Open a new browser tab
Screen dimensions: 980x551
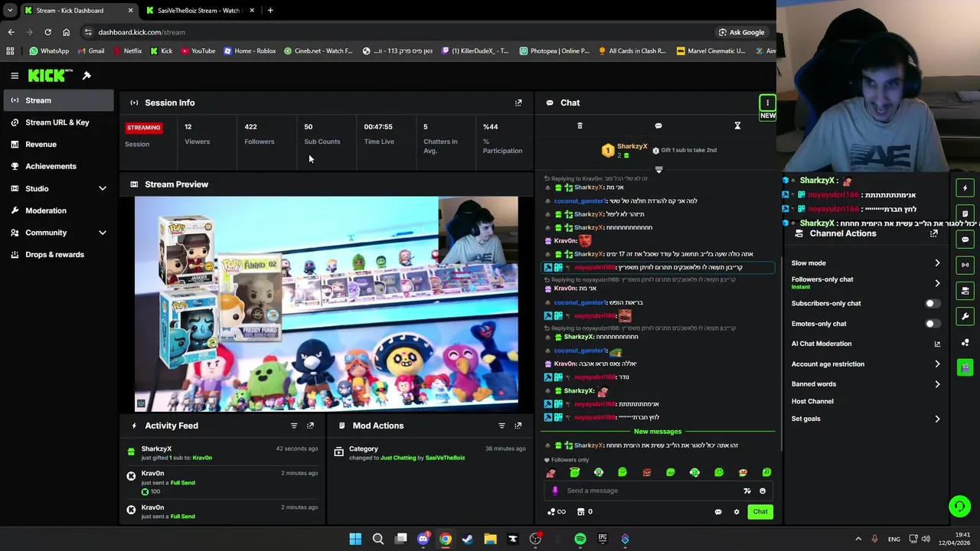pyautogui.click(x=270, y=11)
